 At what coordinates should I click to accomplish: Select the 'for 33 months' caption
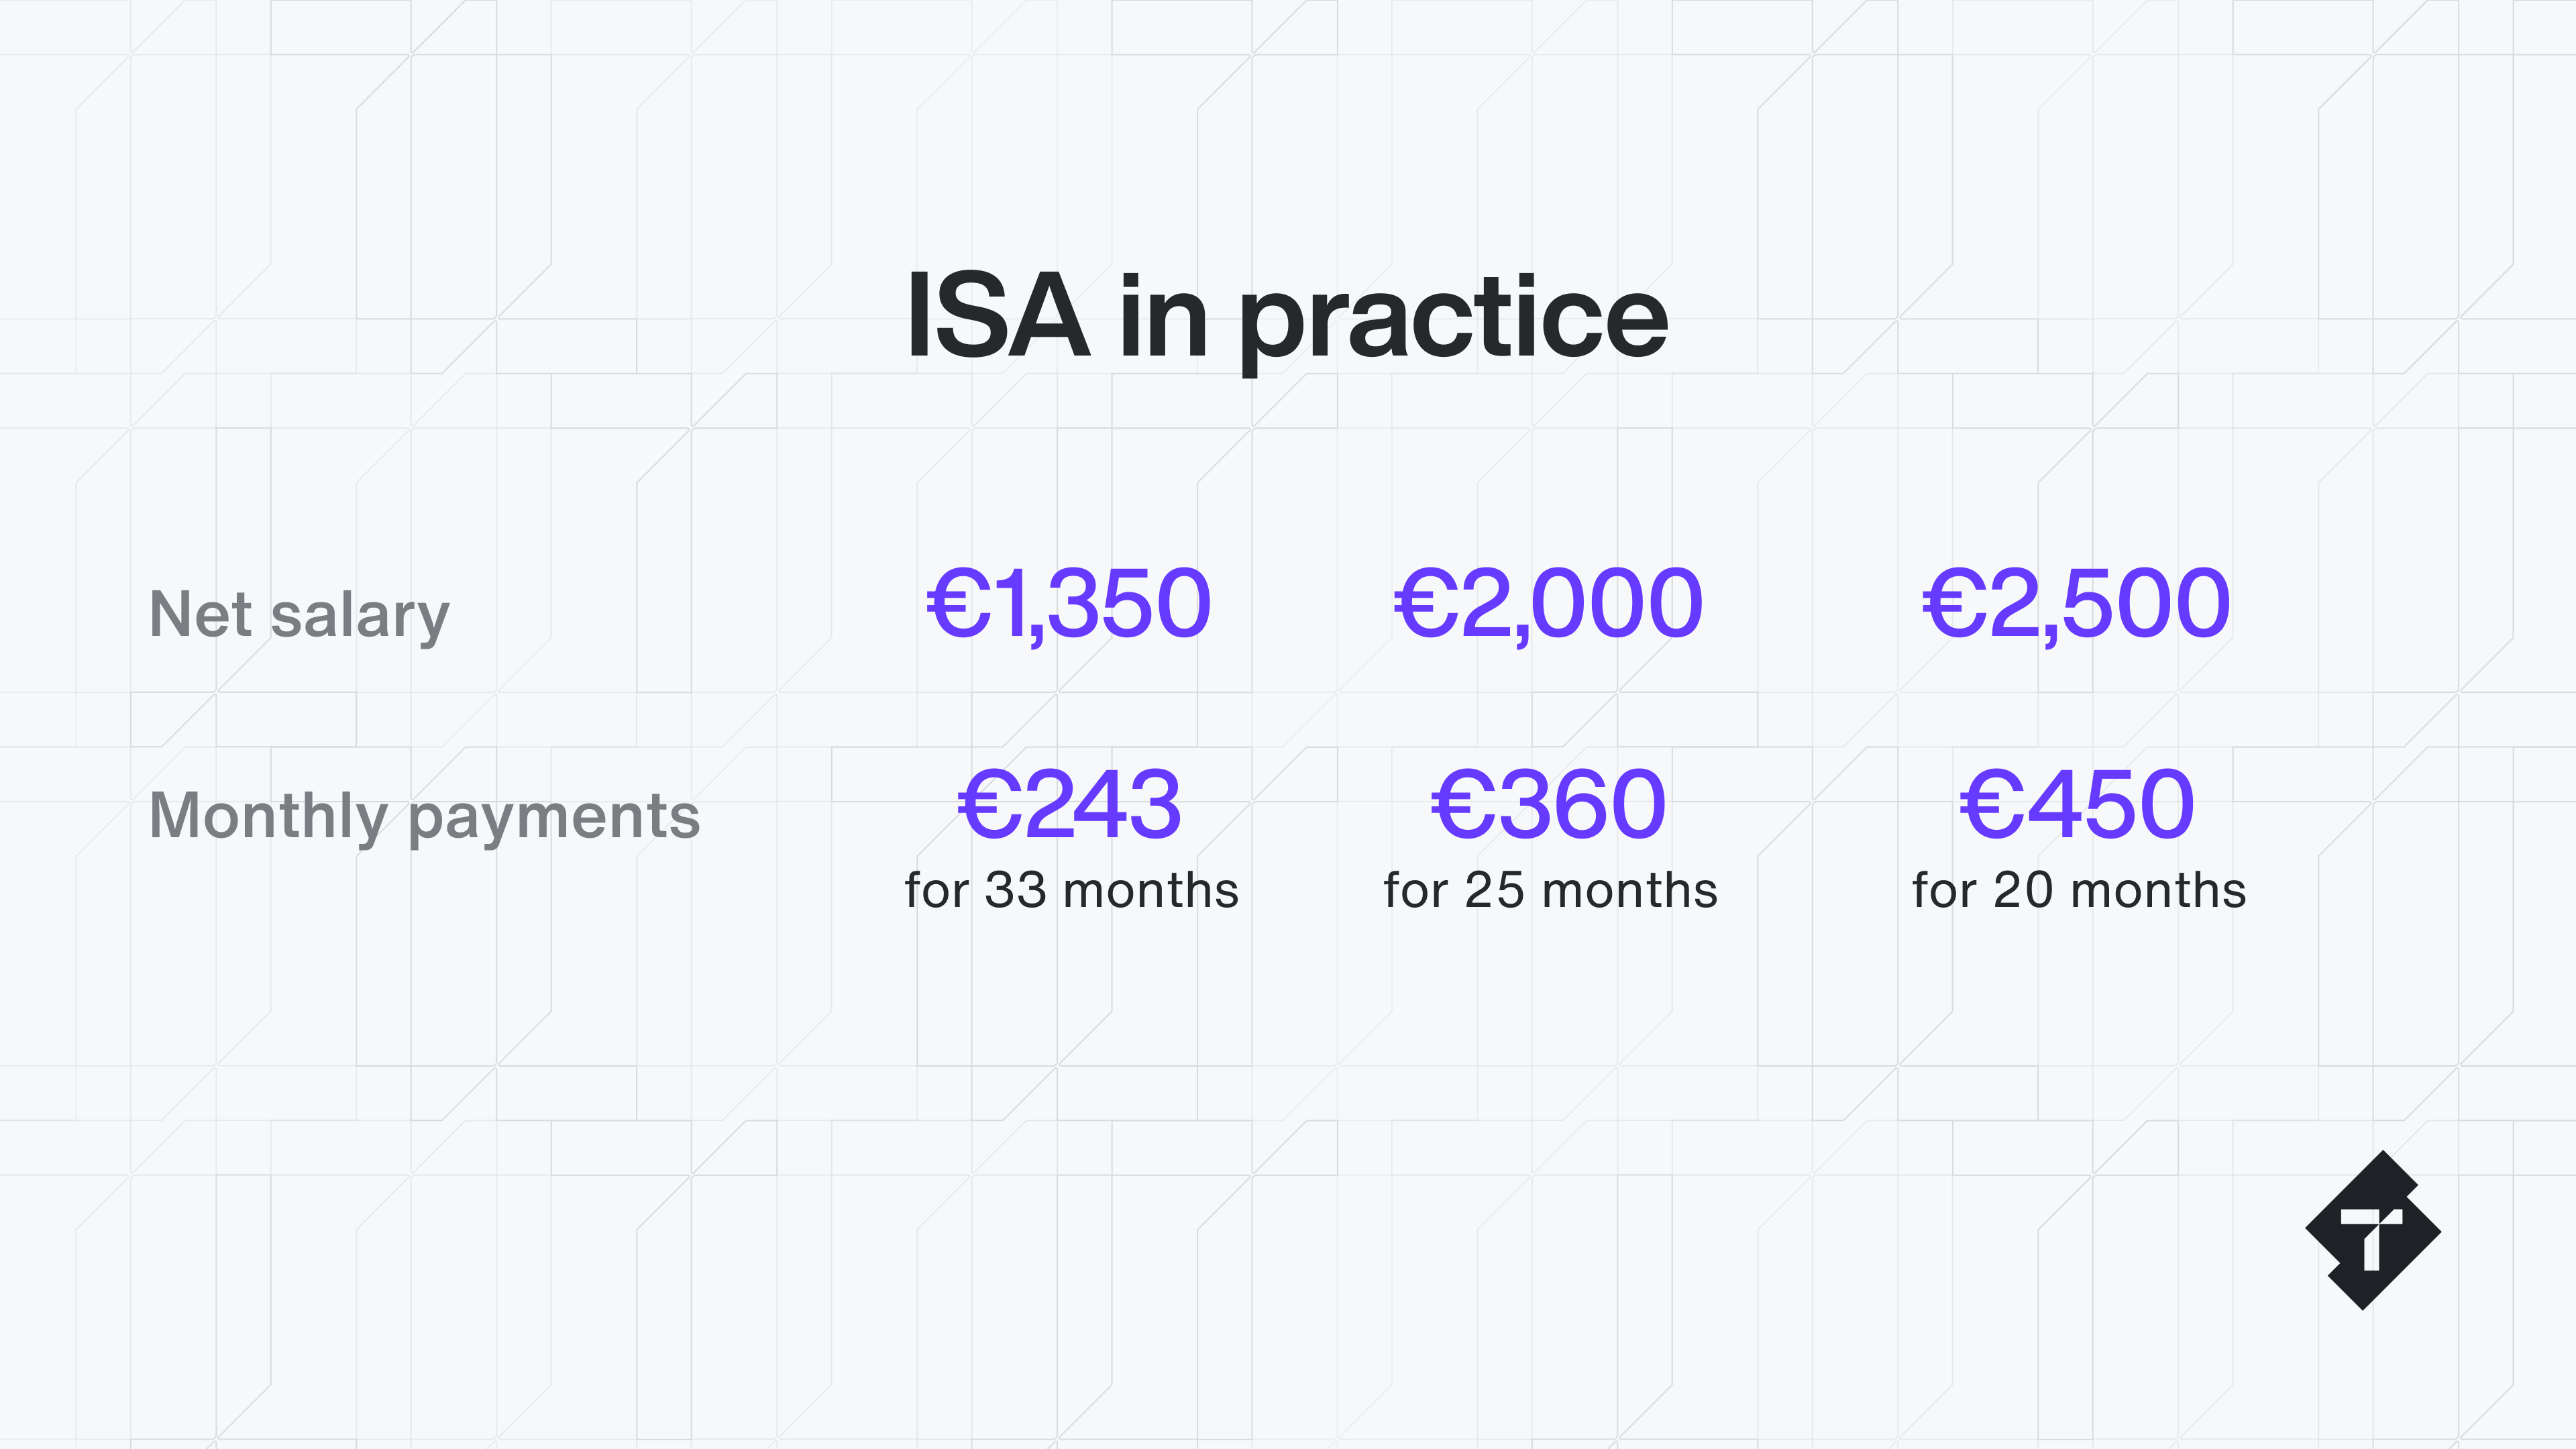coord(1071,890)
